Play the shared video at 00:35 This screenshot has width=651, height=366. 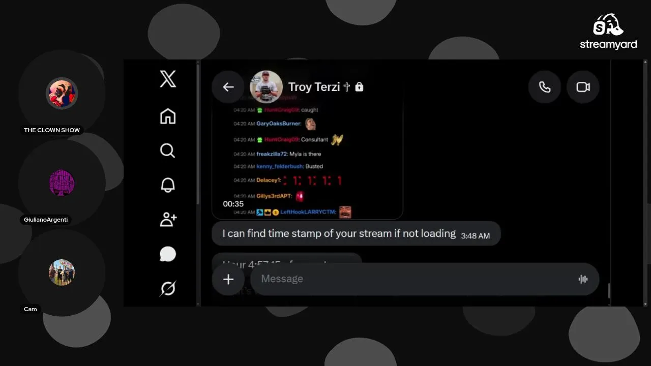[308, 159]
